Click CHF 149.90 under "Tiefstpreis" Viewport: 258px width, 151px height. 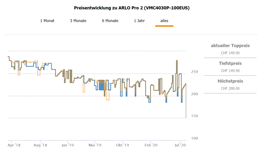click(x=230, y=71)
